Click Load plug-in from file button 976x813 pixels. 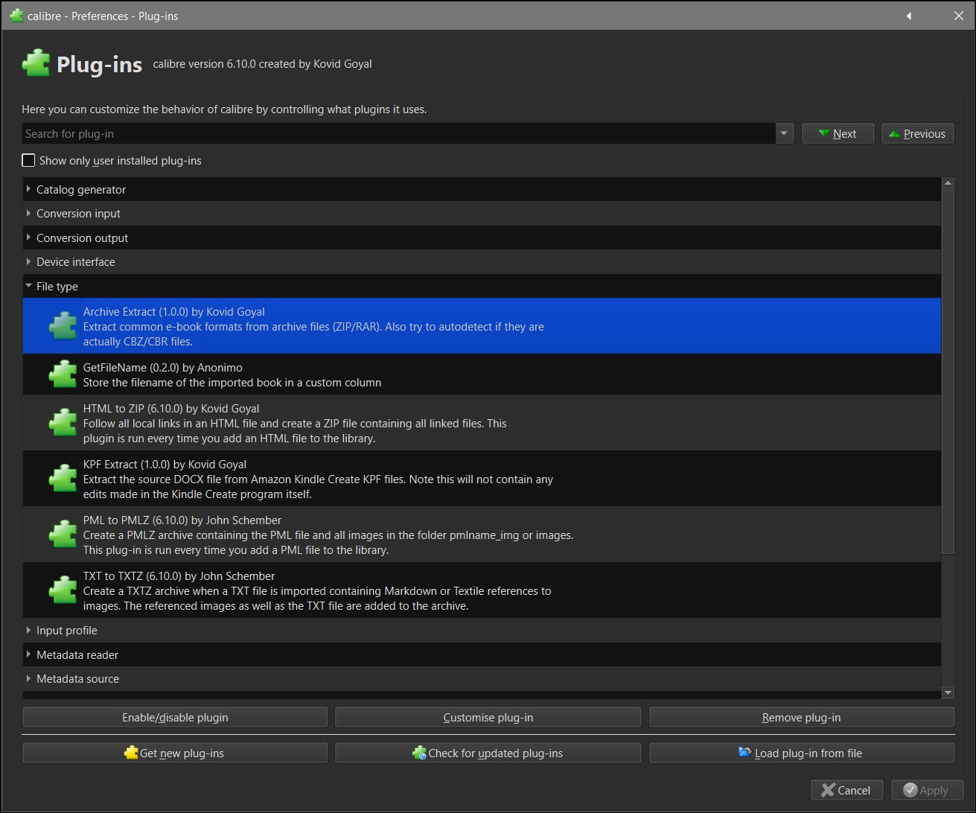[x=801, y=753]
